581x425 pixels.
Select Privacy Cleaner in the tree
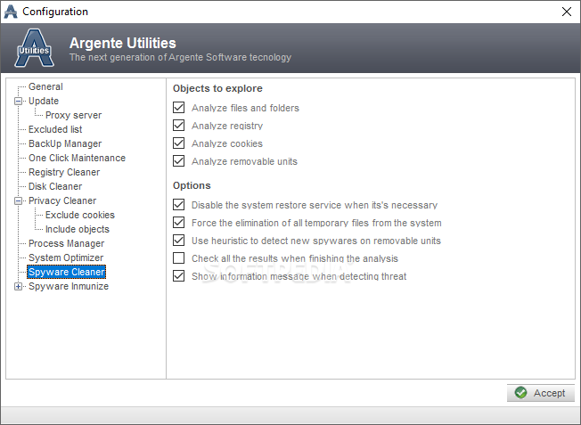(x=62, y=200)
